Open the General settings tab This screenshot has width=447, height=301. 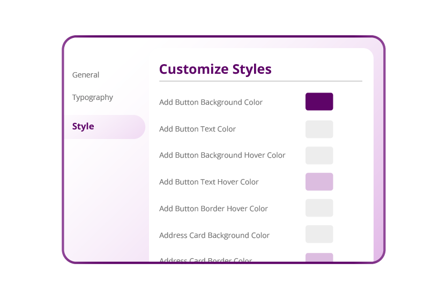[86, 75]
